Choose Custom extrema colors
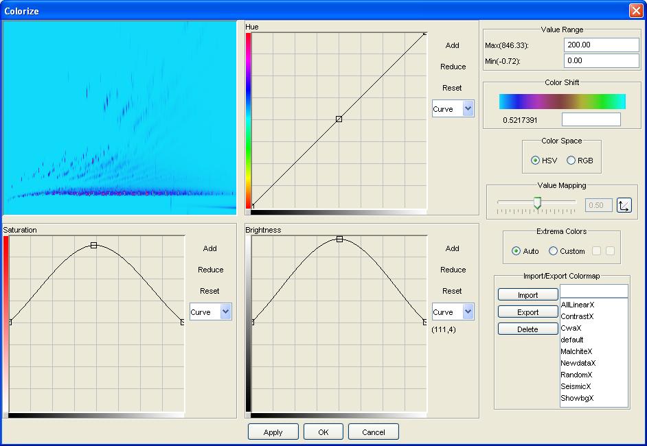This screenshot has height=446, width=647. 554,251
